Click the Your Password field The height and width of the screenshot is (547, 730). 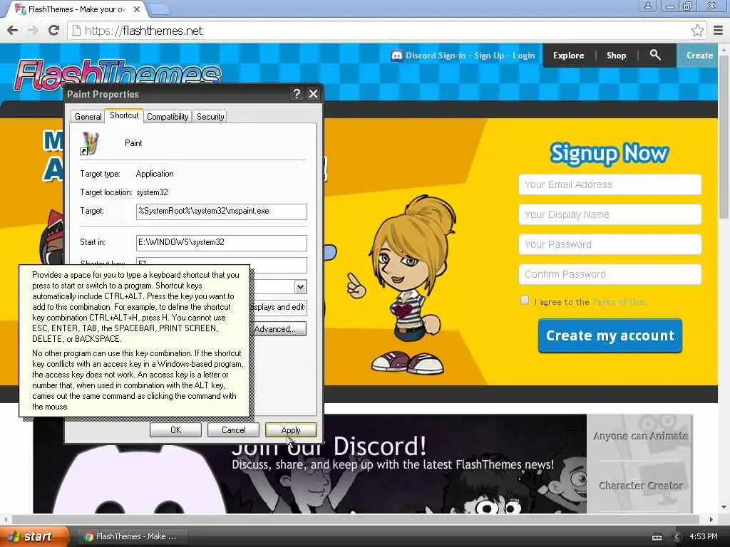click(610, 244)
